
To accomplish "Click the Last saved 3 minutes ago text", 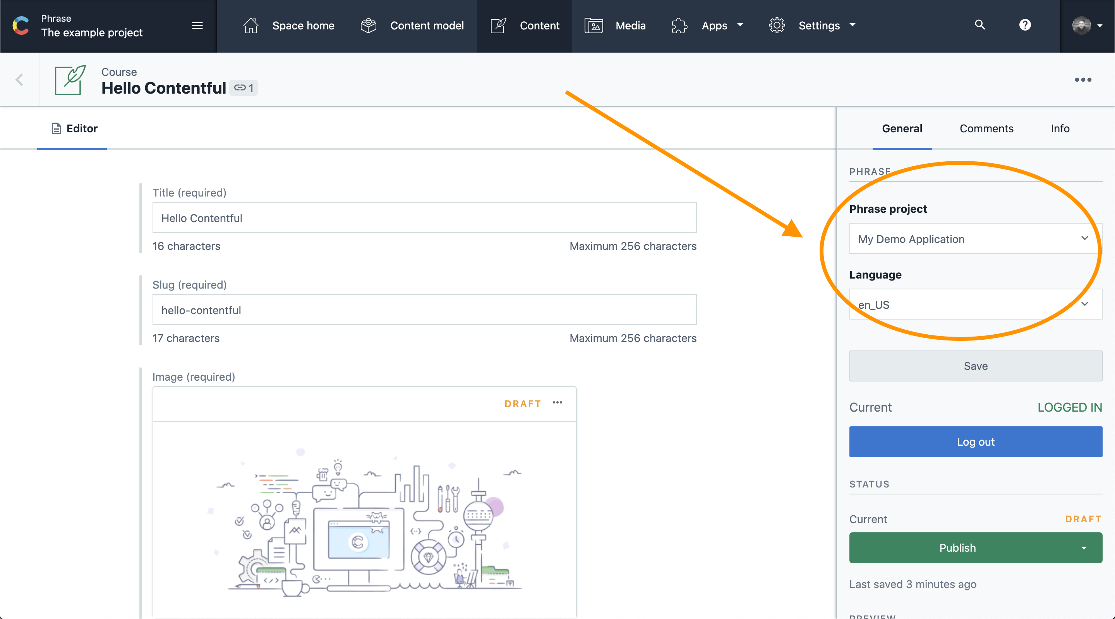I will [x=913, y=585].
